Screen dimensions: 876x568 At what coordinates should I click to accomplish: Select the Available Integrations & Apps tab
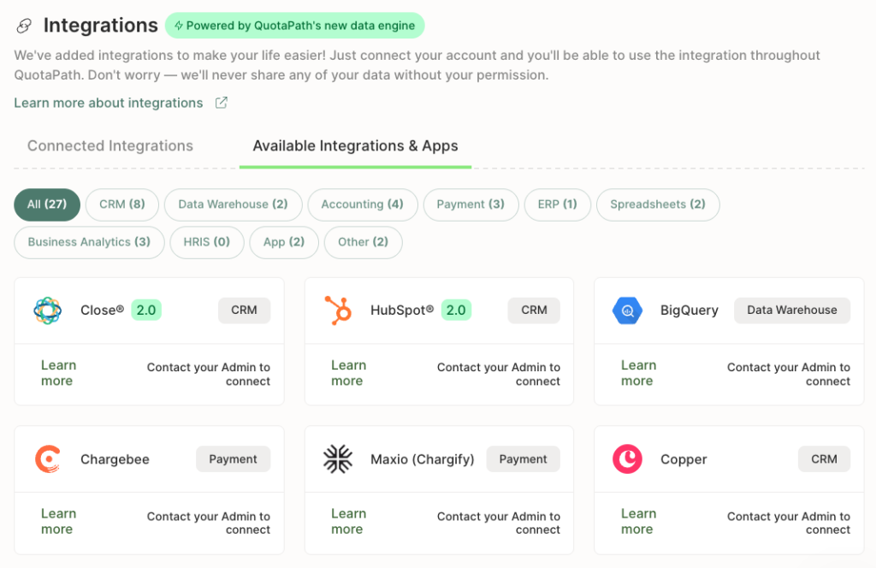tap(354, 145)
